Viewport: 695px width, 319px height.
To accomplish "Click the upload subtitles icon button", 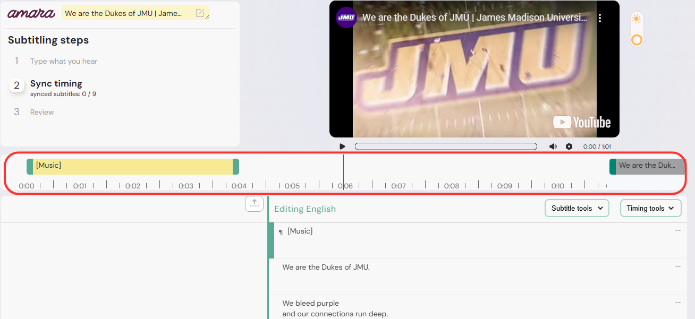I will [x=254, y=203].
